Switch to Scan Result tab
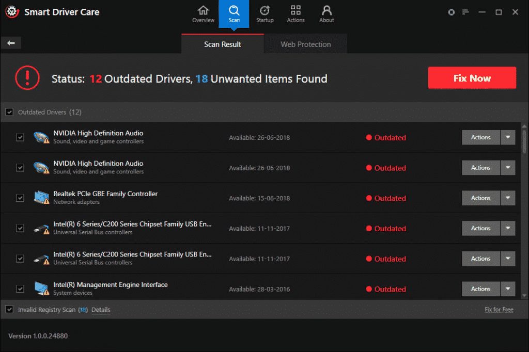The image size is (529, 352). click(x=222, y=44)
